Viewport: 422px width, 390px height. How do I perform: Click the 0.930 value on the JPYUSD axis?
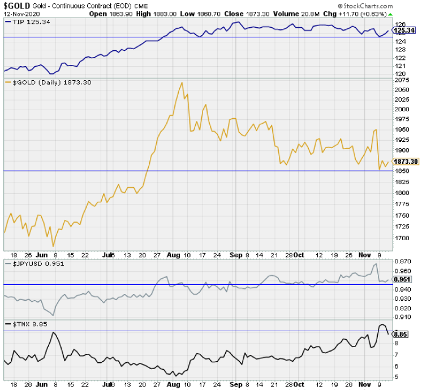point(403,299)
